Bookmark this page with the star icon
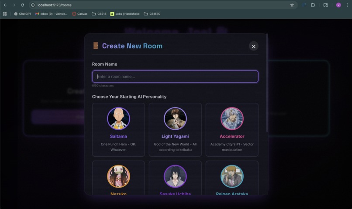This screenshot has width=352, height=209. (292, 5)
